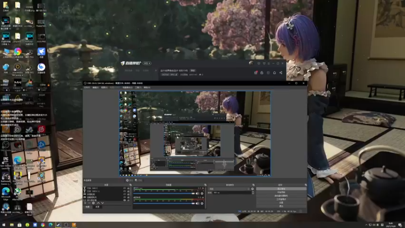Open the MW game desktop shortcut

click(x=17, y=85)
